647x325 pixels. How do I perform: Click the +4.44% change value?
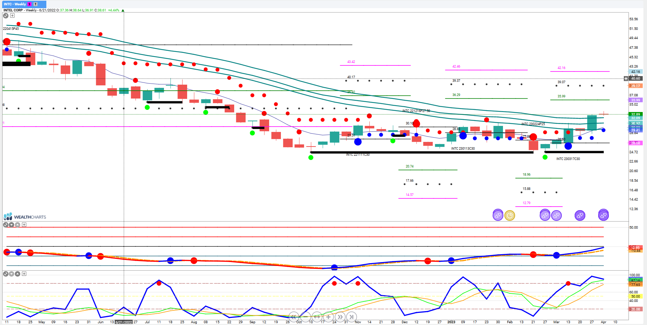(x=114, y=10)
